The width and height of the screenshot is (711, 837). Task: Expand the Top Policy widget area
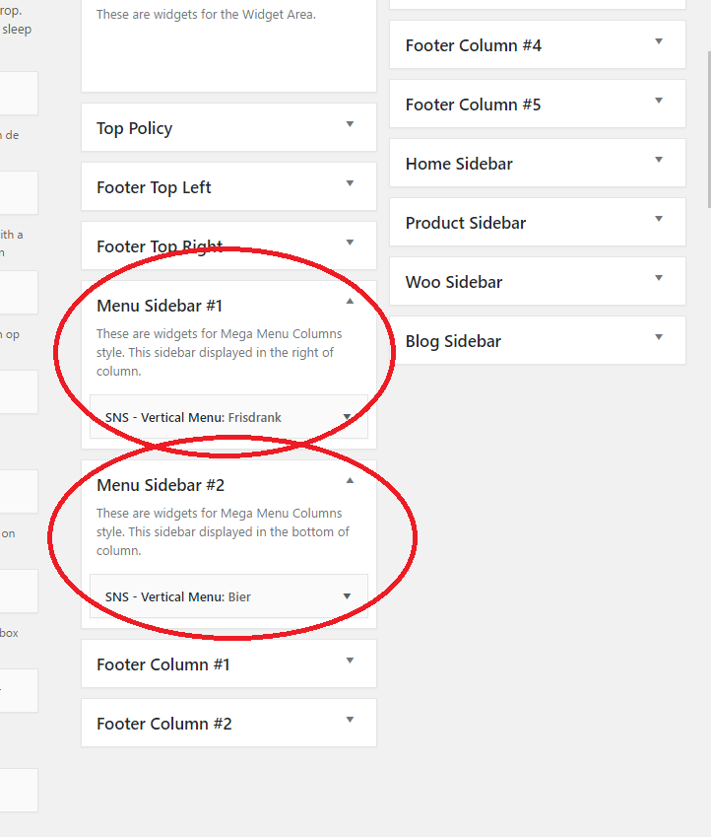coord(349,125)
